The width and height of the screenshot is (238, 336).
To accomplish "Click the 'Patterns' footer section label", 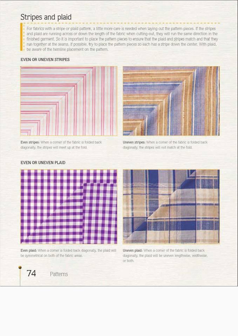I will click(x=59, y=274).
